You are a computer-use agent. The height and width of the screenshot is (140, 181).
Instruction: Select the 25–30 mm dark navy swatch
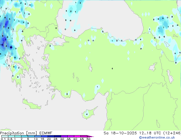click(57, 136)
